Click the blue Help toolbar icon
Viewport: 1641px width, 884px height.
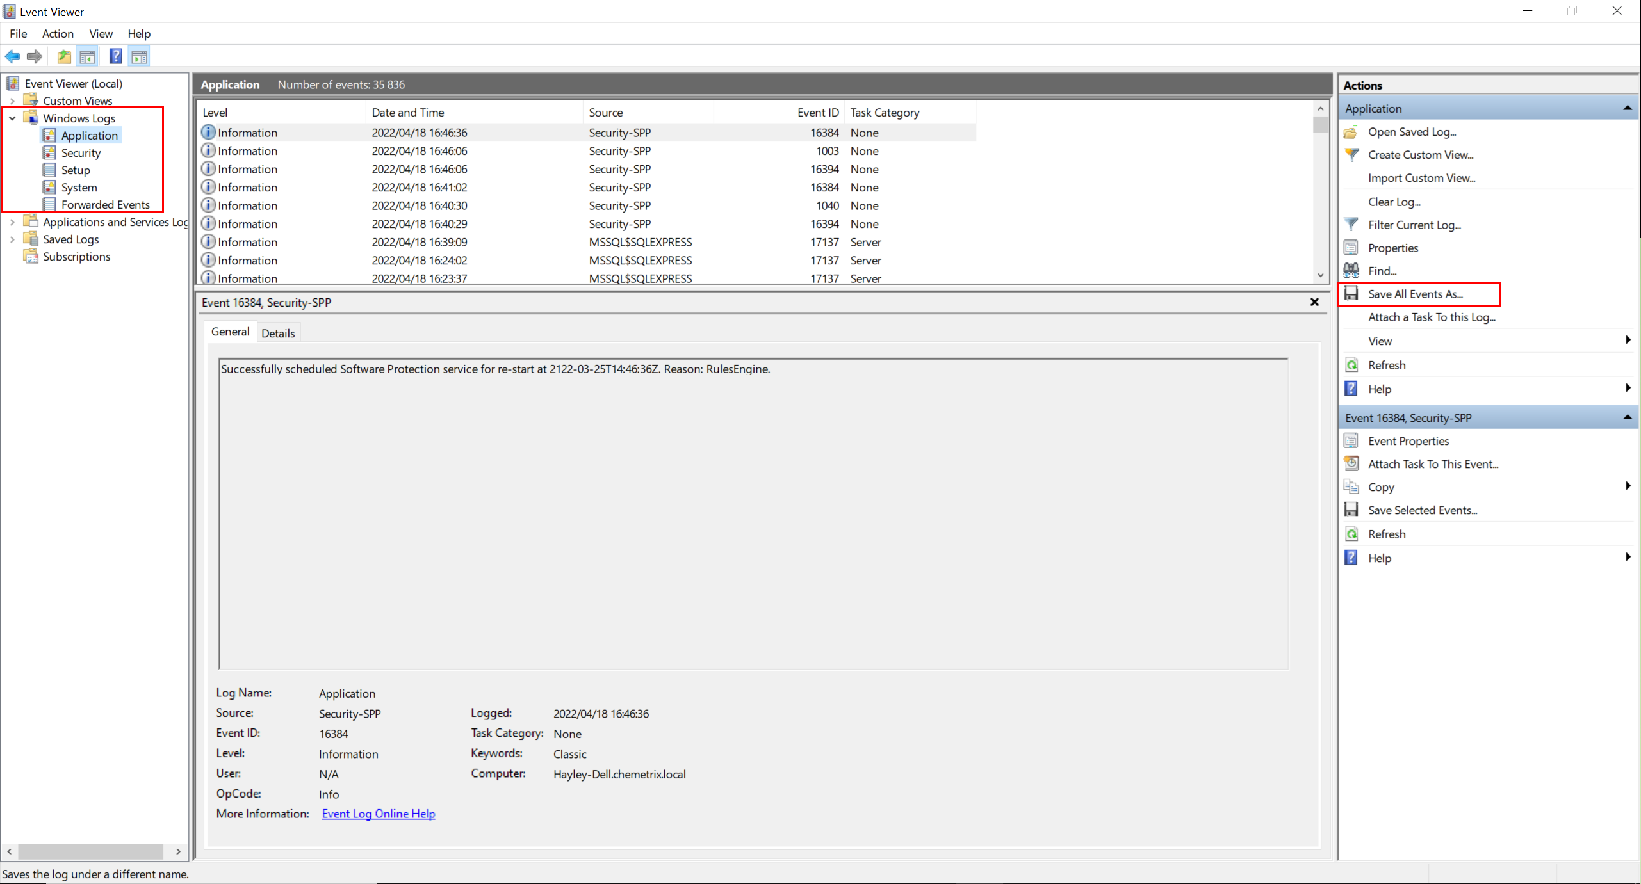(x=115, y=57)
